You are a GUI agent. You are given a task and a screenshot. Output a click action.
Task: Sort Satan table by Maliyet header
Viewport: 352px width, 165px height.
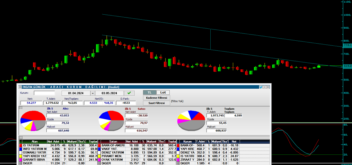[152, 141]
